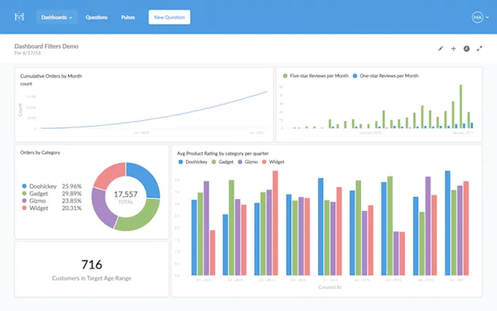Click the 716 Customers in Target Age Range card
Screen dimensions: 497x311
click(x=92, y=269)
